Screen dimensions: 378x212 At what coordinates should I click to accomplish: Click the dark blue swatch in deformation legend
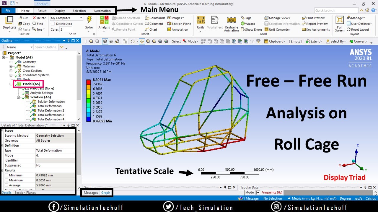89,119
